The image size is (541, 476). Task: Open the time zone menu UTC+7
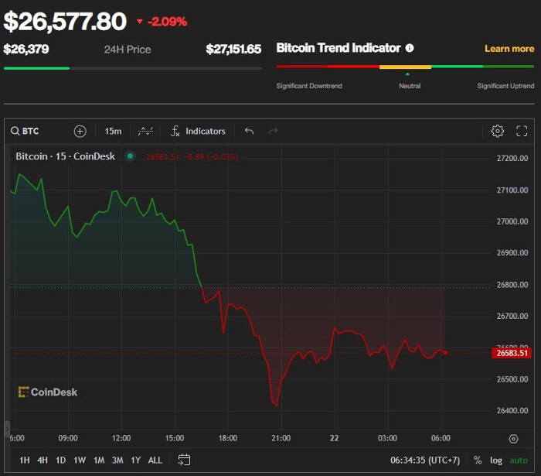(425, 460)
